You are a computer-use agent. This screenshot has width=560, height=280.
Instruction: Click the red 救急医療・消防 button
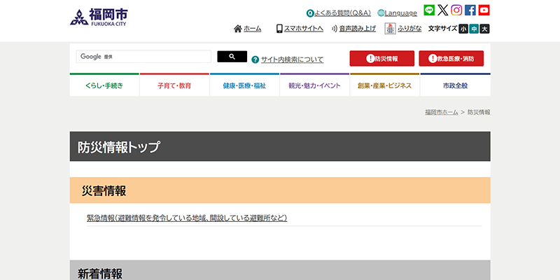pyautogui.click(x=451, y=59)
